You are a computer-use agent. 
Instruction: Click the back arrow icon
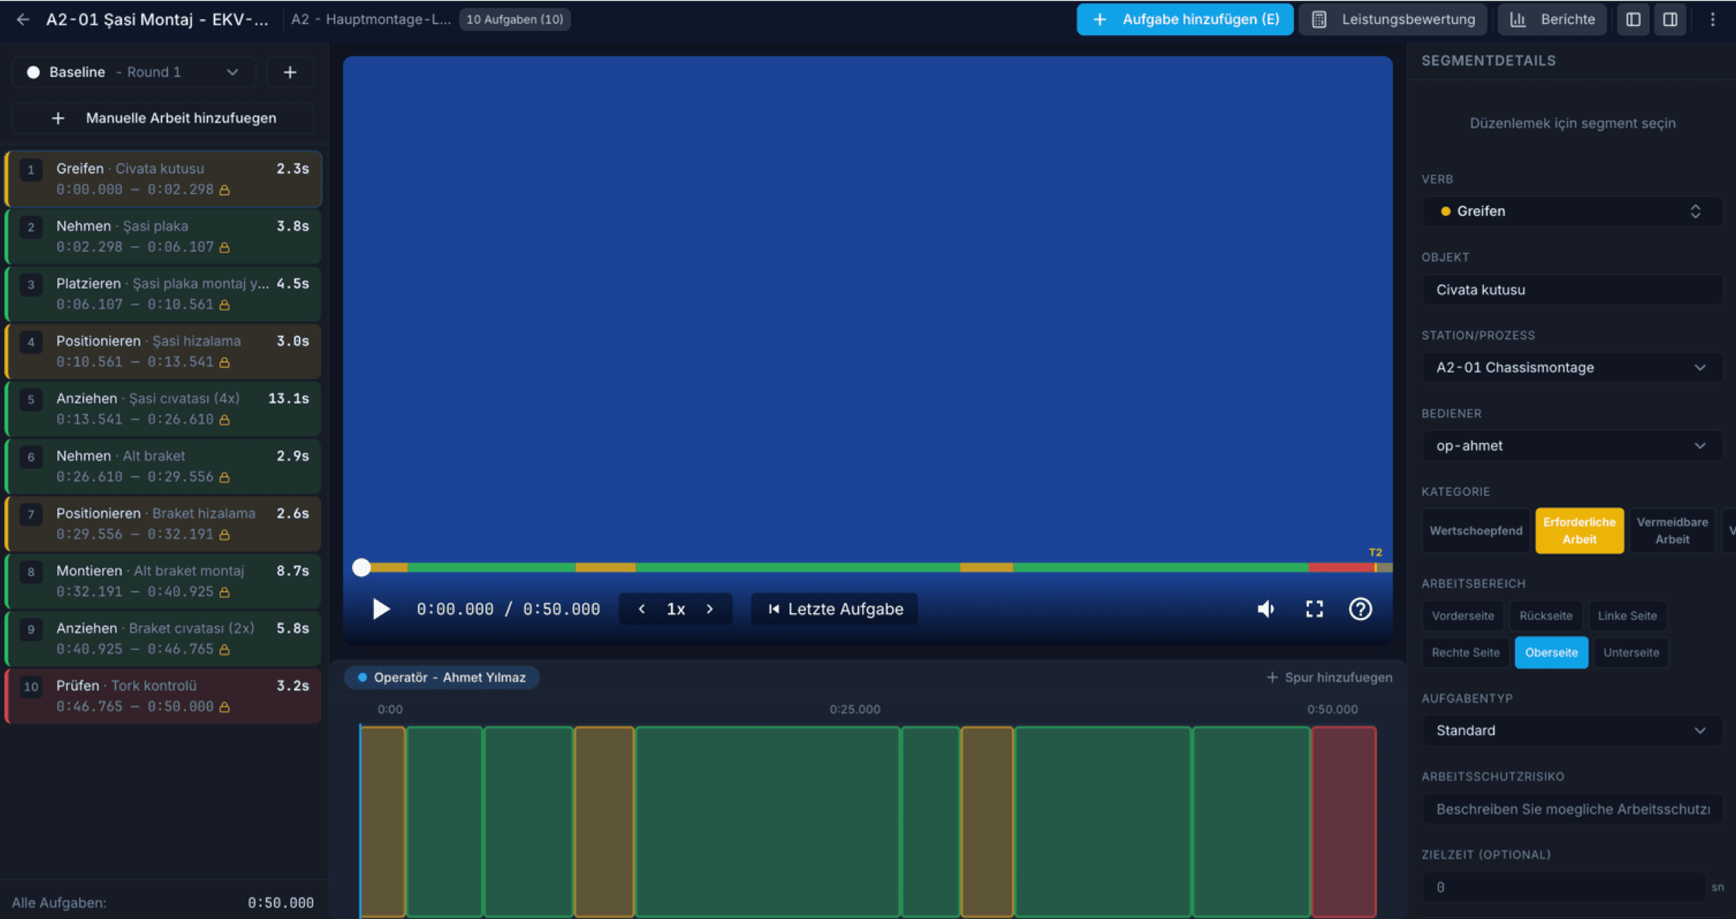[23, 20]
